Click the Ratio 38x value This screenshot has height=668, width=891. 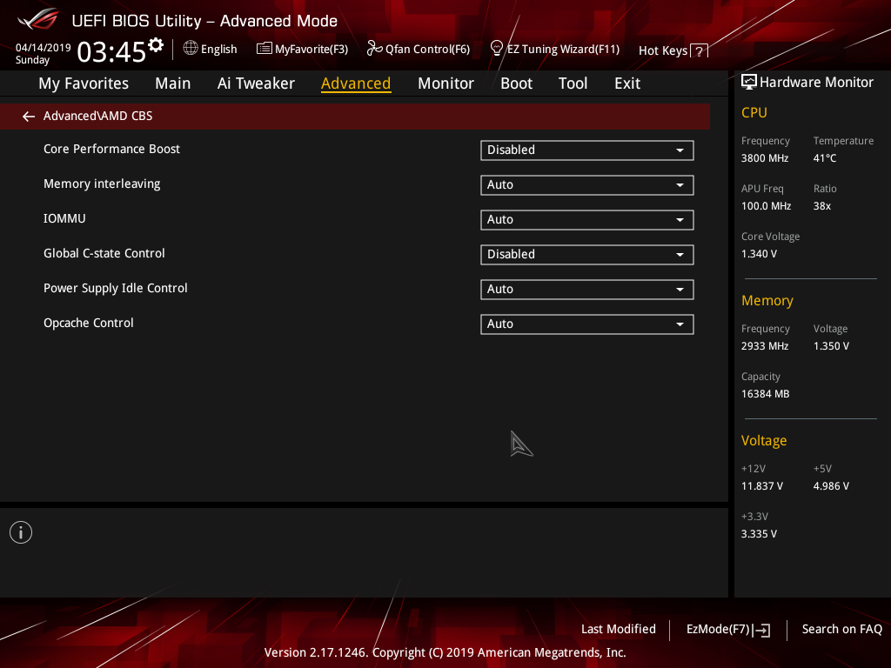coord(821,205)
